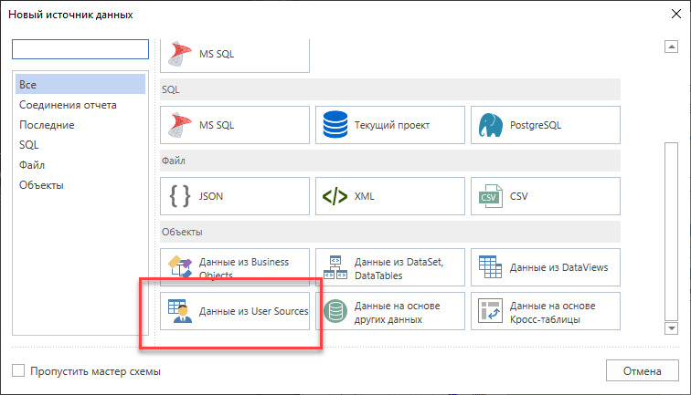Pick Данные из DataSet, DataTables icon
This screenshot has height=395, width=691.
point(335,267)
